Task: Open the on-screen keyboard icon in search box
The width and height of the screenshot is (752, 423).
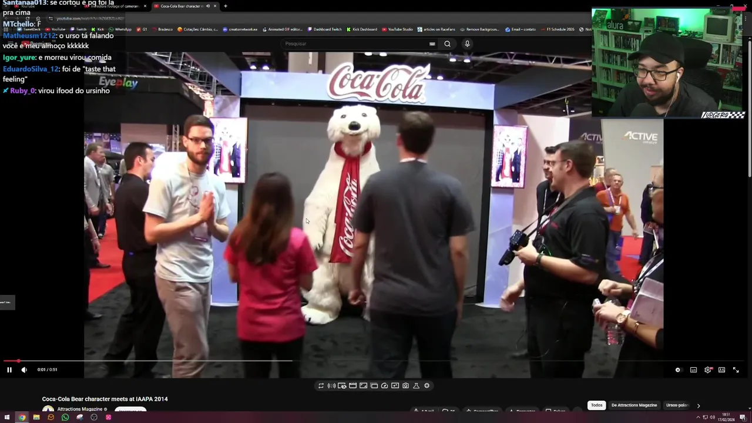Action: [432, 43]
